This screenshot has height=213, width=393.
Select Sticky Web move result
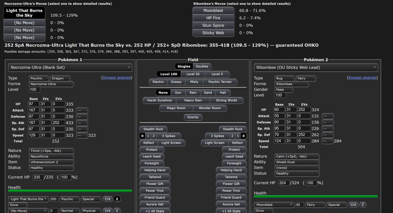point(213,33)
